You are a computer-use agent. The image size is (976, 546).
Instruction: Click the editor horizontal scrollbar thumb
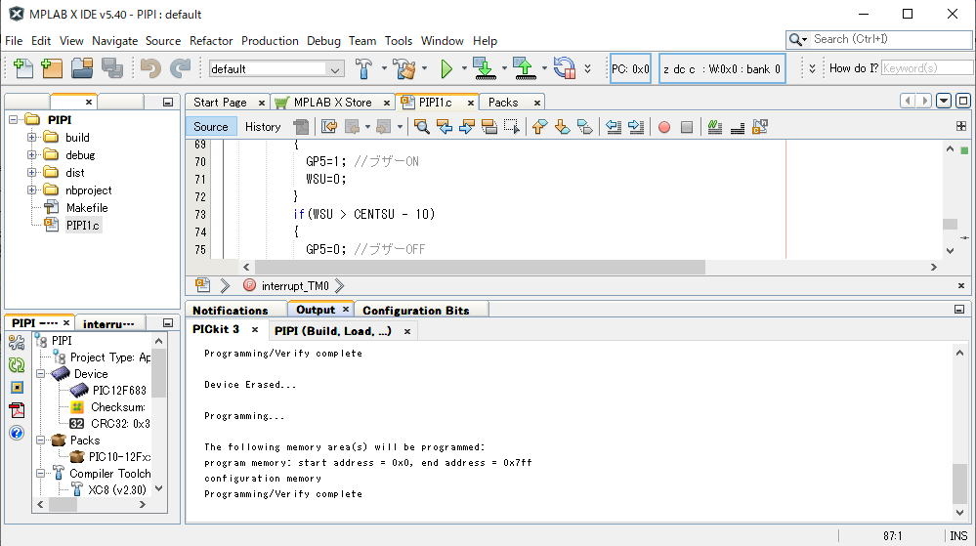[x=480, y=267]
